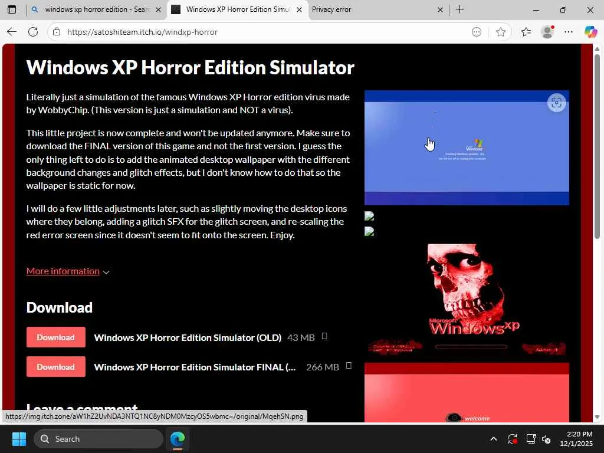The width and height of the screenshot is (604, 453).
Task: Launch Copilot from the toolbar
Action: [590, 32]
